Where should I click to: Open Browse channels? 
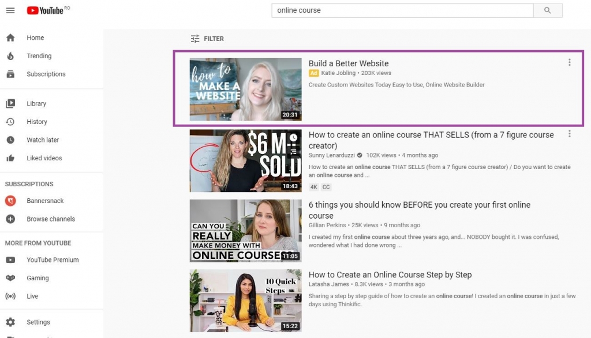coord(51,219)
